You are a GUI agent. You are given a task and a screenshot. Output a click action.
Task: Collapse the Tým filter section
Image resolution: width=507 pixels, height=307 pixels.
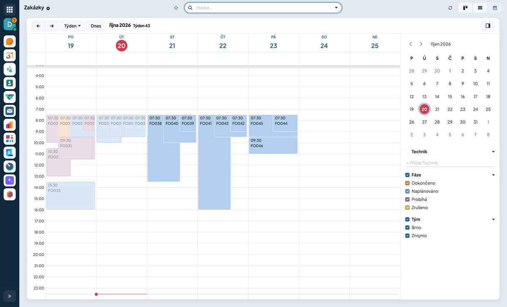tap(493, 219)
